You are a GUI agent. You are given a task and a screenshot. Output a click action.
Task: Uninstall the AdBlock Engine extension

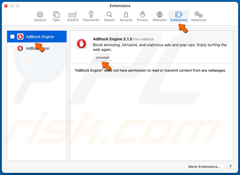tap(103, 58)
